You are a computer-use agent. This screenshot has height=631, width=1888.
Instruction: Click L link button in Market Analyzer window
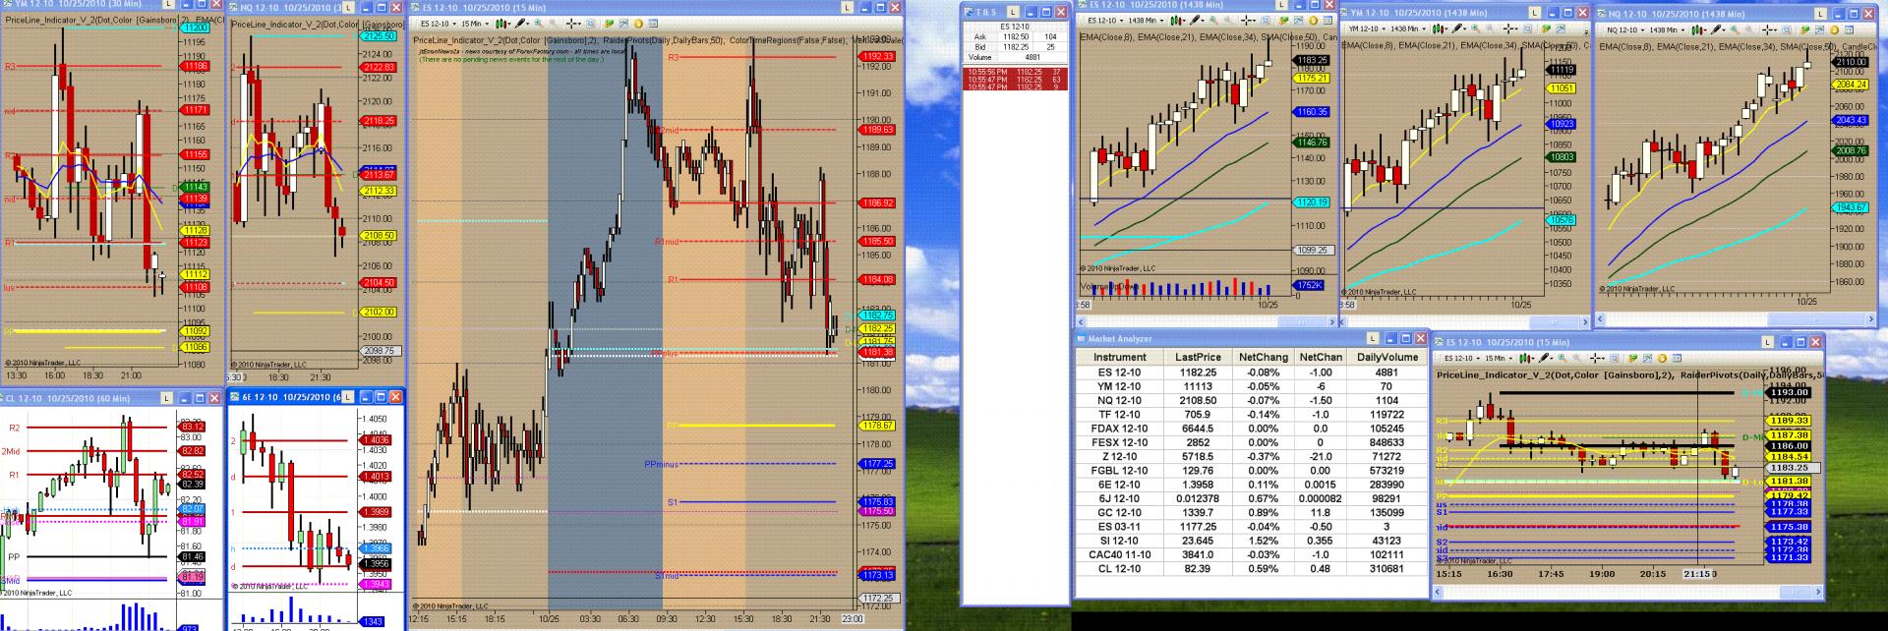coord(1373,338)
